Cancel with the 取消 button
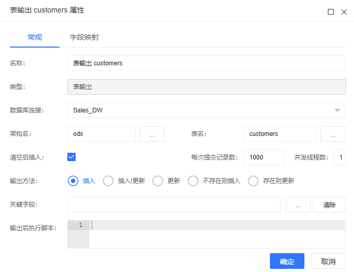Viewport: 354px width, 272px height. coord(328,261)
